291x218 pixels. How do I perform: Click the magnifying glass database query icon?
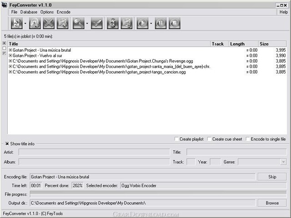point(79,23)
